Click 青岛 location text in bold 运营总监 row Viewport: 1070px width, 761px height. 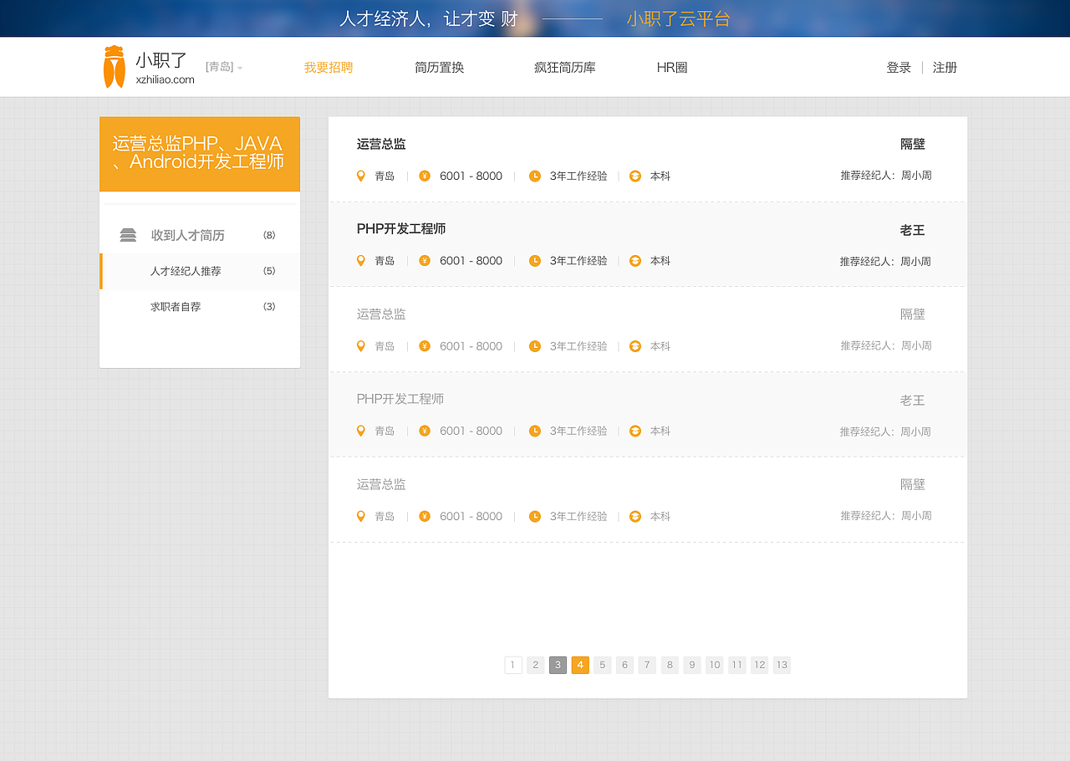point(385,176)
